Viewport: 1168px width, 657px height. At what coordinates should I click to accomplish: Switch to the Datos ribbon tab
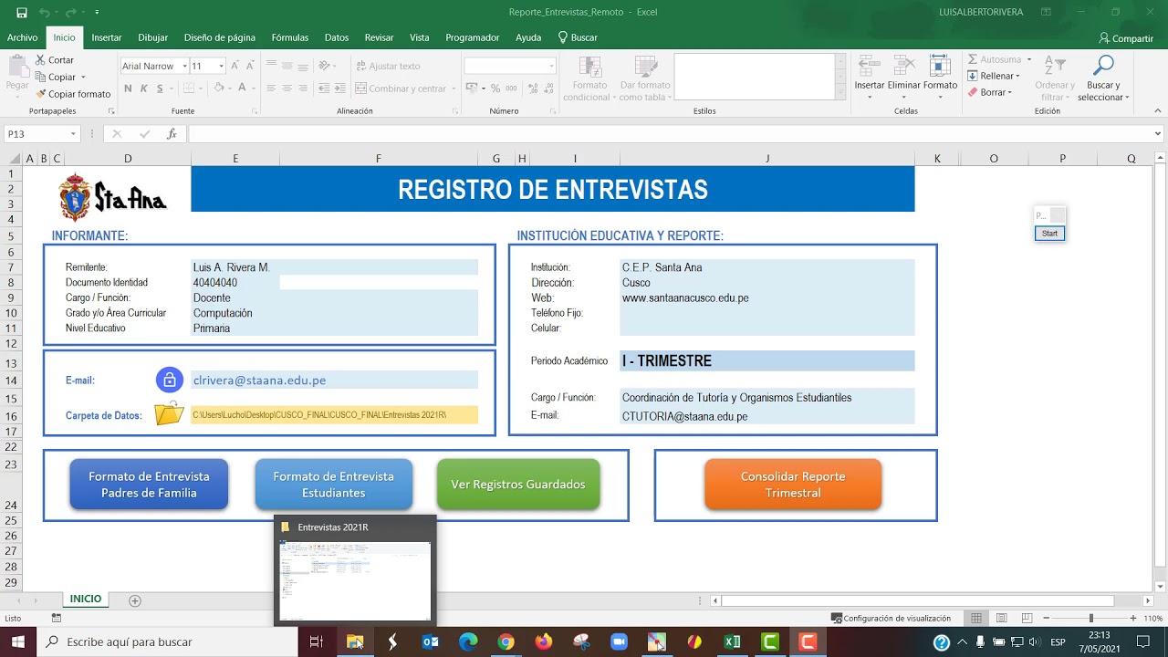tap(337, 37)
